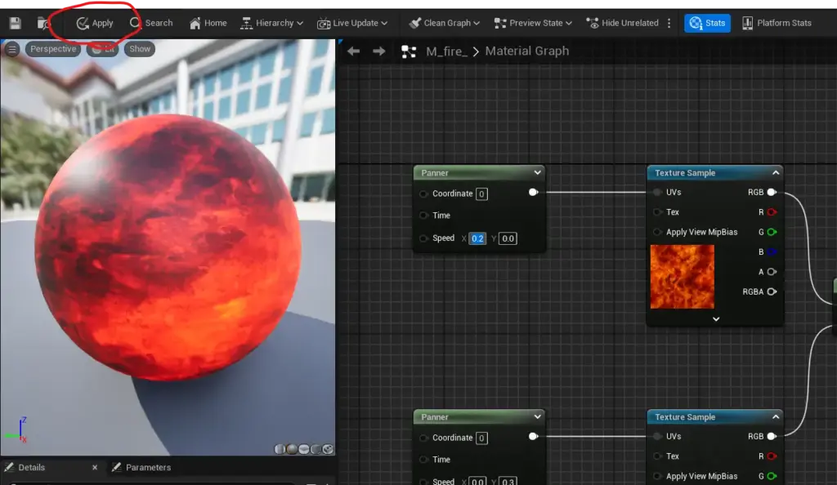Use the selected custom mesh for preview
The image size is (837, 485).
pyautogui.click(x=329, y=449)
